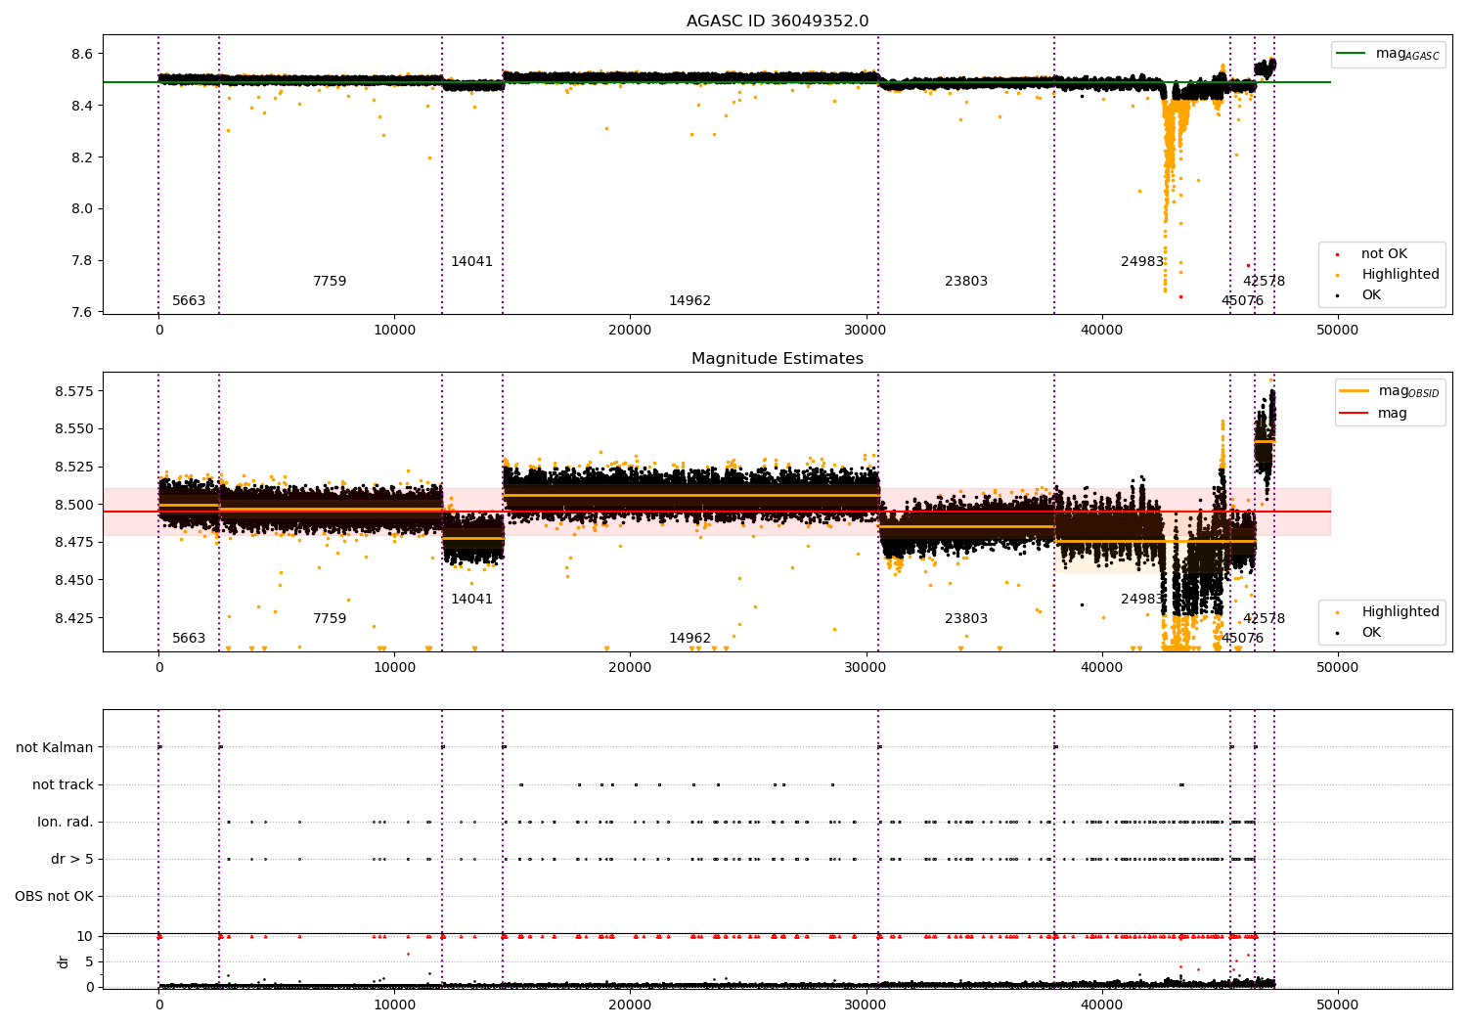This screenshot has height=1027, width=1467.
Task: Click the 8.0 y-axis tick in top plot
Action: point(82,208)
